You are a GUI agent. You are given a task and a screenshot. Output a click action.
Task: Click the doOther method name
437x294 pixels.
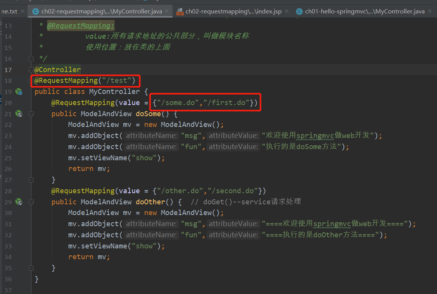pyautogui.click(x=151, y=202)
